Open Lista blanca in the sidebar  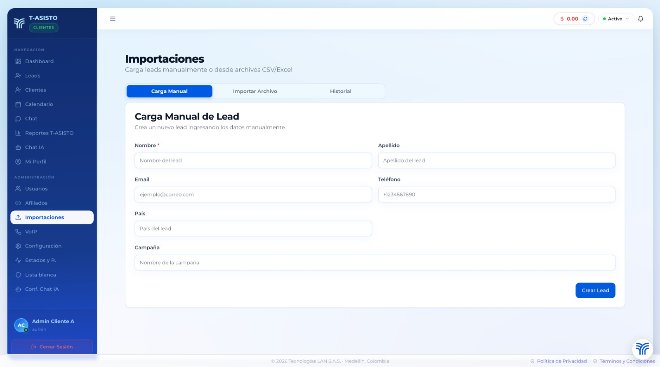(x=40, y=275)
